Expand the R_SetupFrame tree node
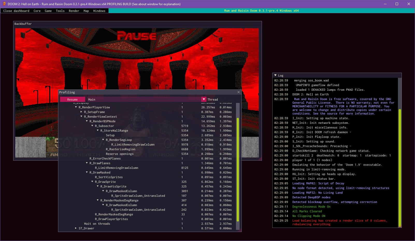The height and width of the screenshot is (241, 415). [x=81, y=112]
